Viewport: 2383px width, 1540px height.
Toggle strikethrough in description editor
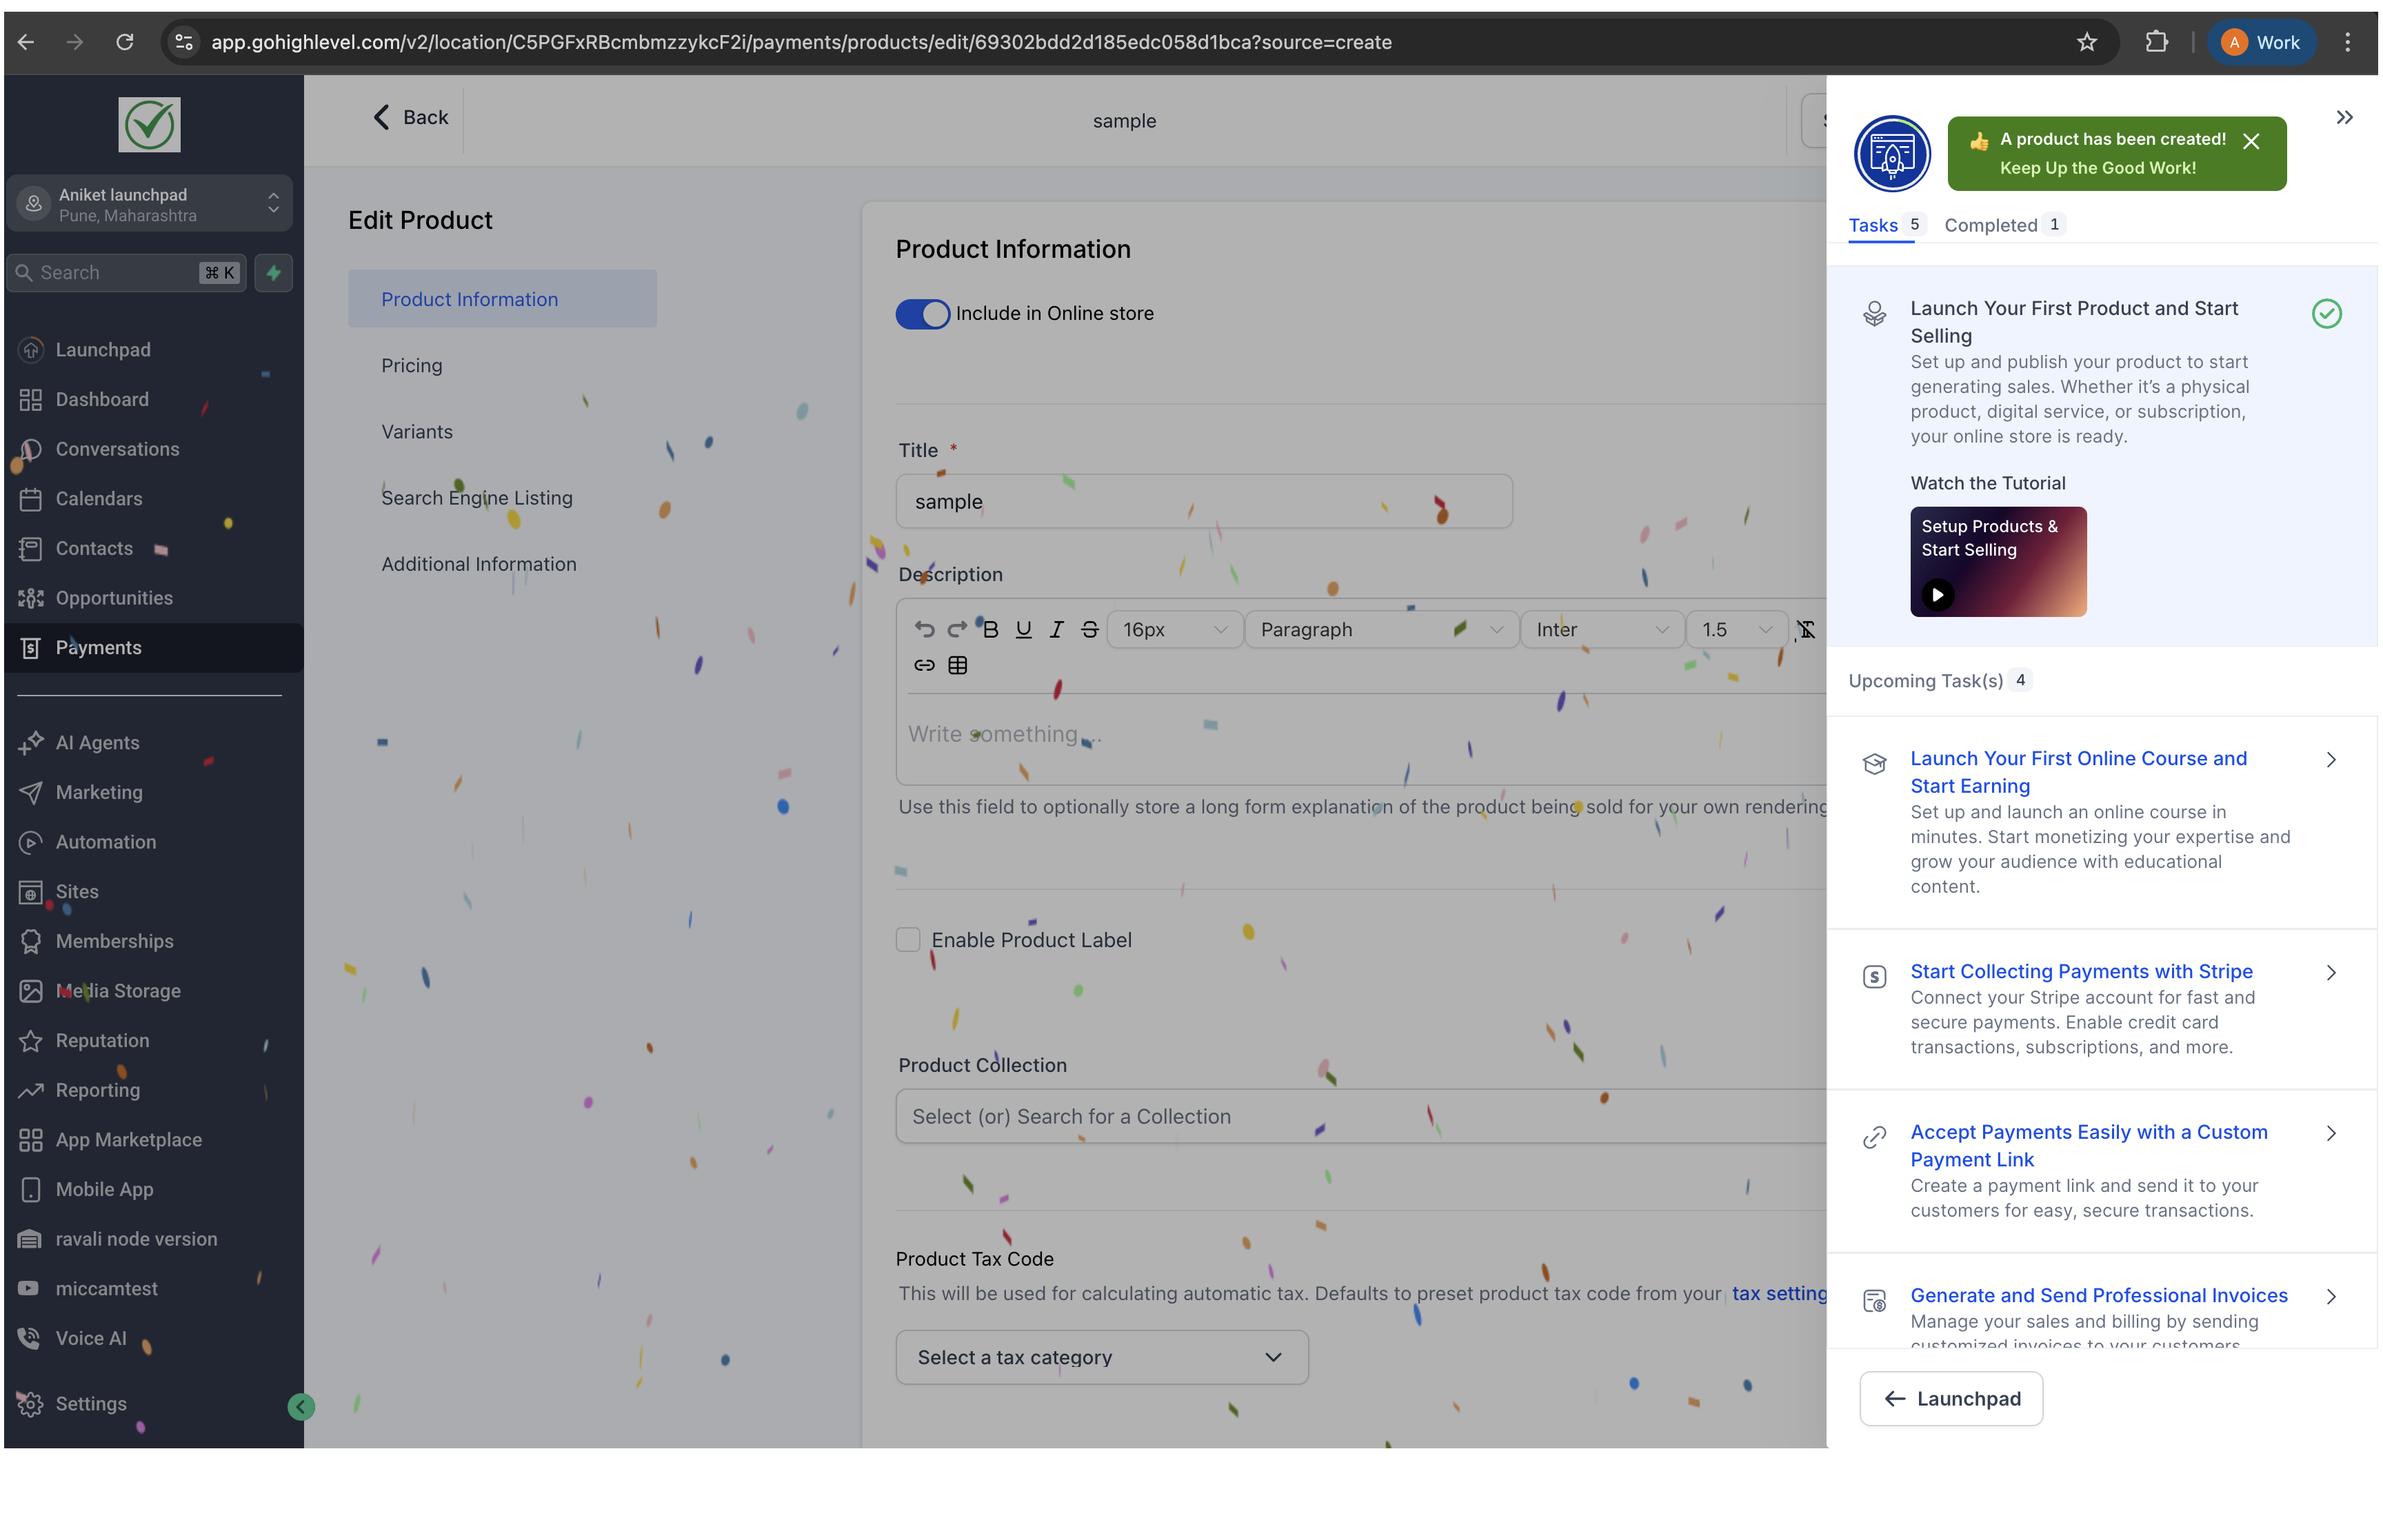(x=1089, y=629)
